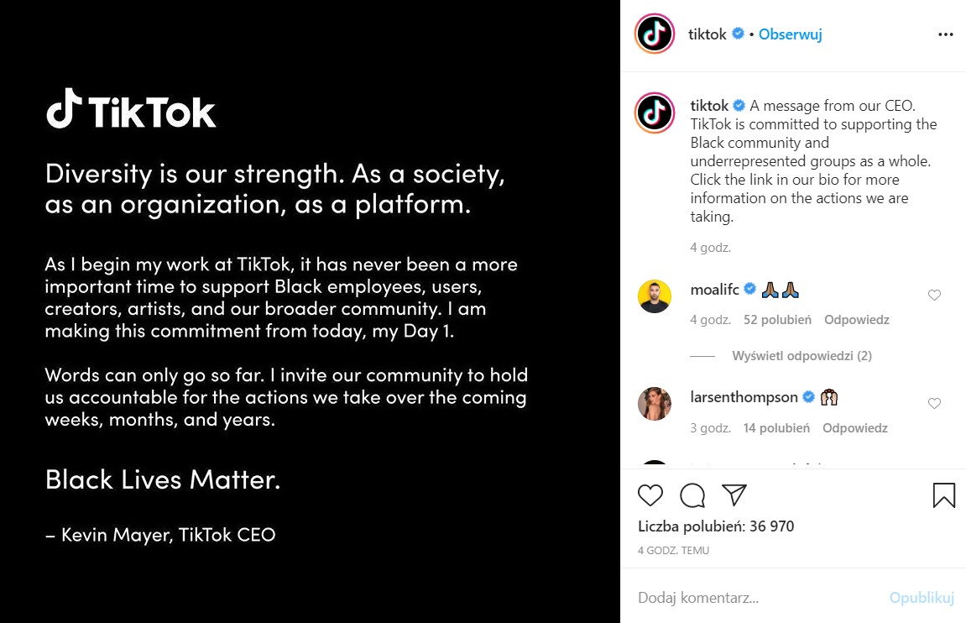Like the post with the heart icon
Viewport: 966px width, 623px height.
coord(650,495)
